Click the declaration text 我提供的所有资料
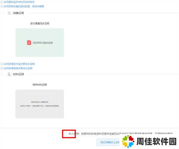Viewport: 179px width, 149px height. pos(95,133)
